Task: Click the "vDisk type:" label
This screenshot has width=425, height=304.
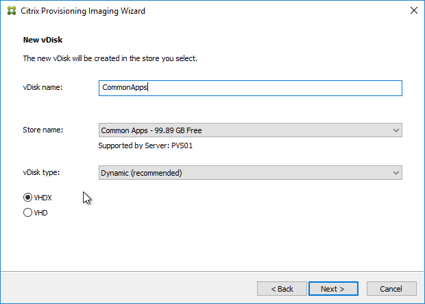Action: click(41, 172)
